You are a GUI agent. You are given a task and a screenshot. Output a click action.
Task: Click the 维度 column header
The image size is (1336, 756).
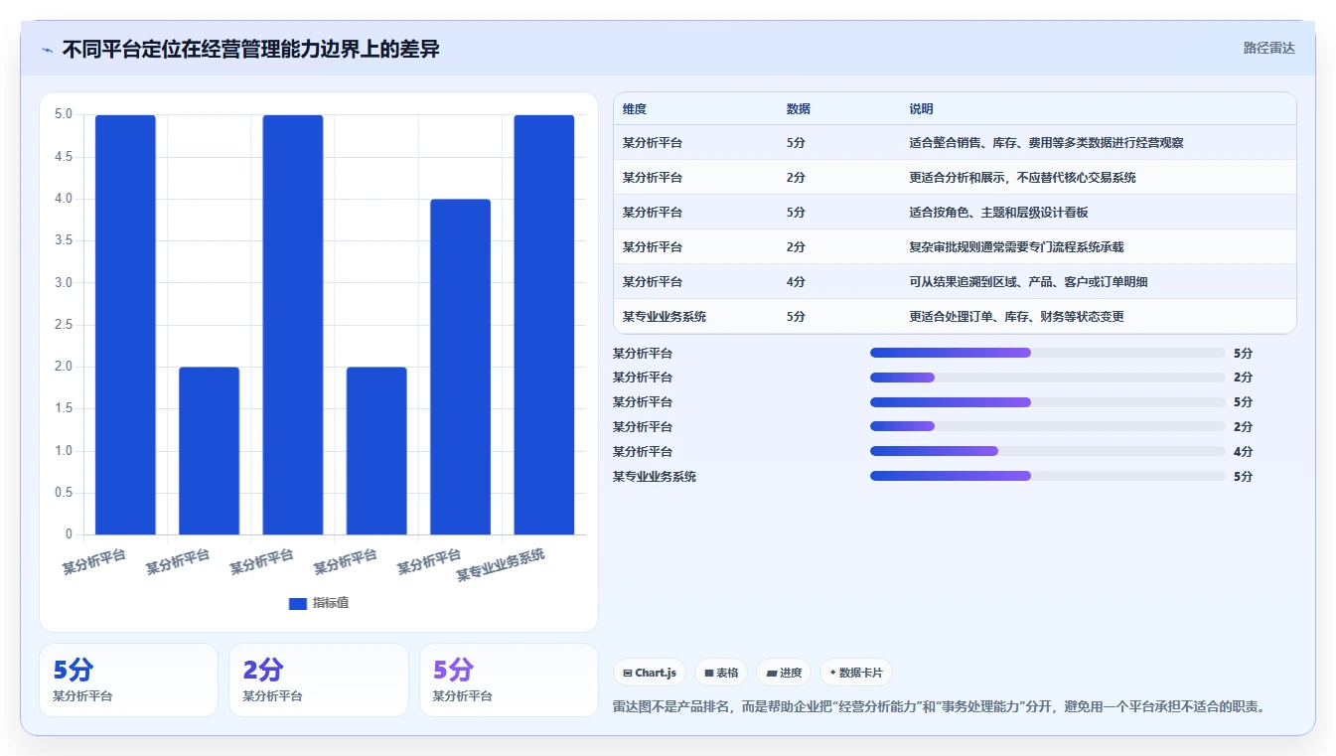tap(635, 109)
